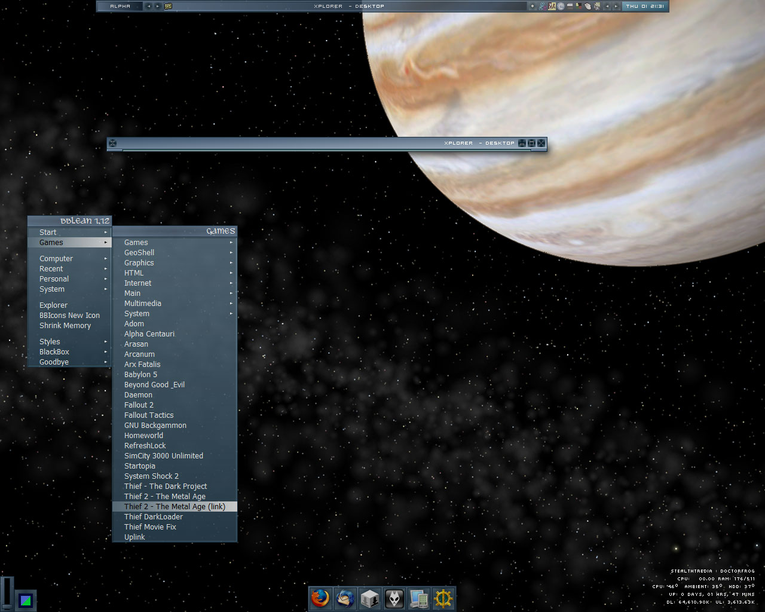This screenshot has height=612, width=765.
Task: Launch Adom from the Games list
Action: pyautogui.click(x=175, y=324)
